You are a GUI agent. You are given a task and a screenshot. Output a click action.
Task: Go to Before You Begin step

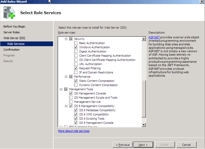point(14,26)
